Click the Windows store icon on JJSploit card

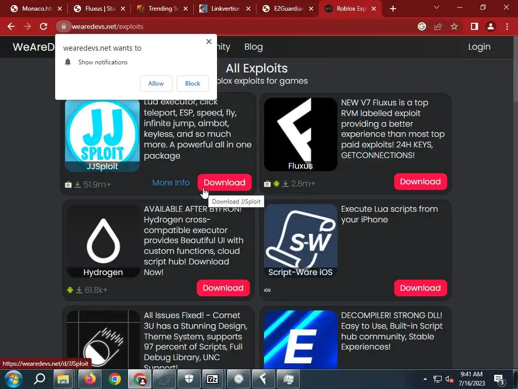coord(68,184)
